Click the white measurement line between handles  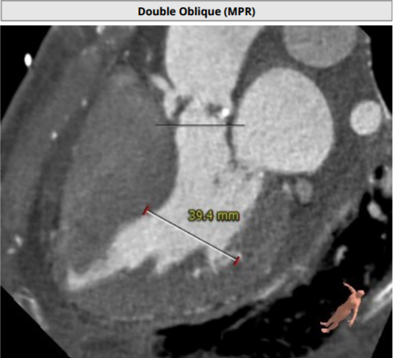pyautogui.click(x=191, y=235)
